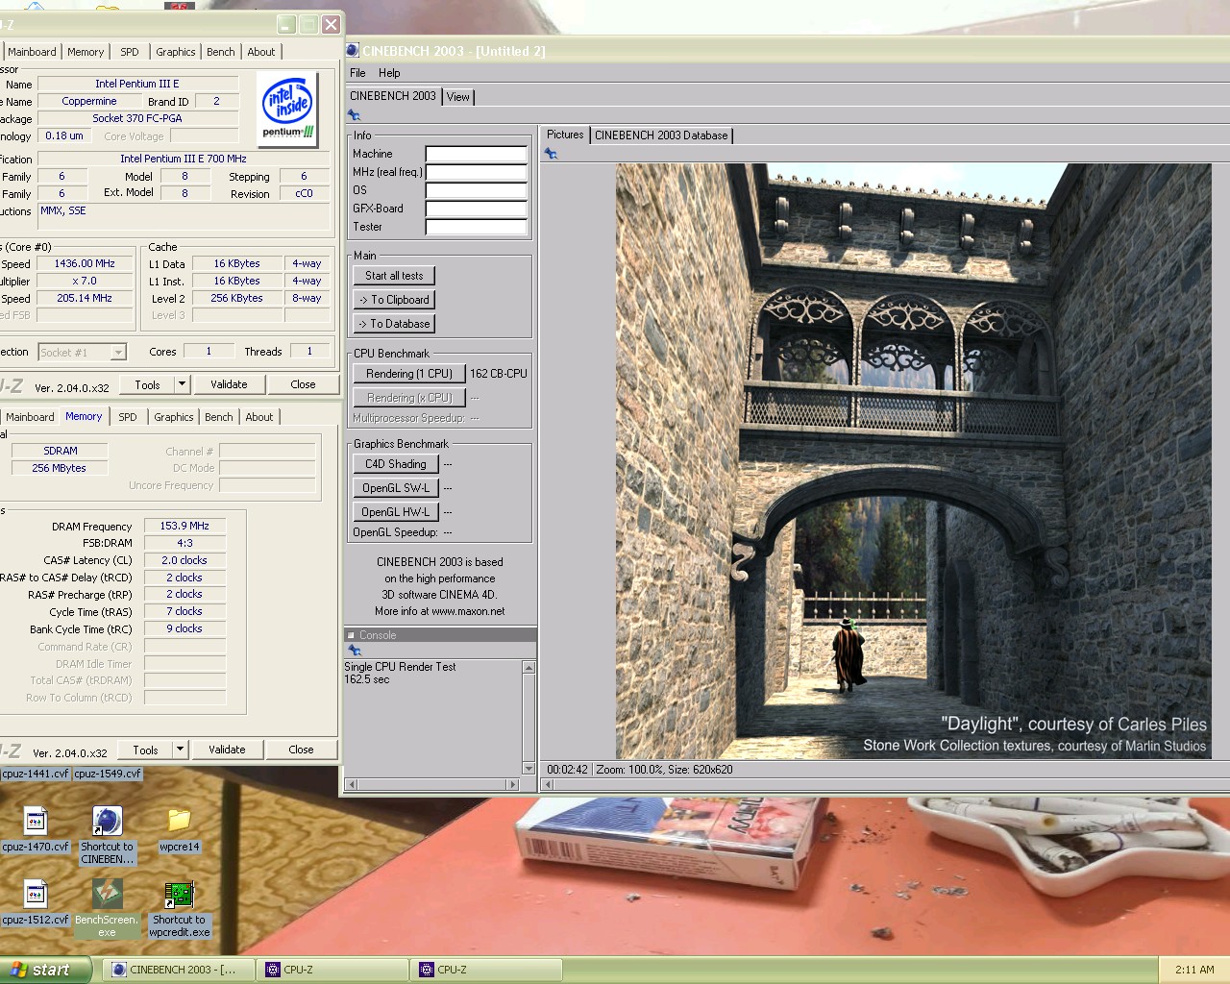Viewport: 1230px width, 984px height.
Task: Open the wpcre14 folder on desktop
Action: (179, 830)
